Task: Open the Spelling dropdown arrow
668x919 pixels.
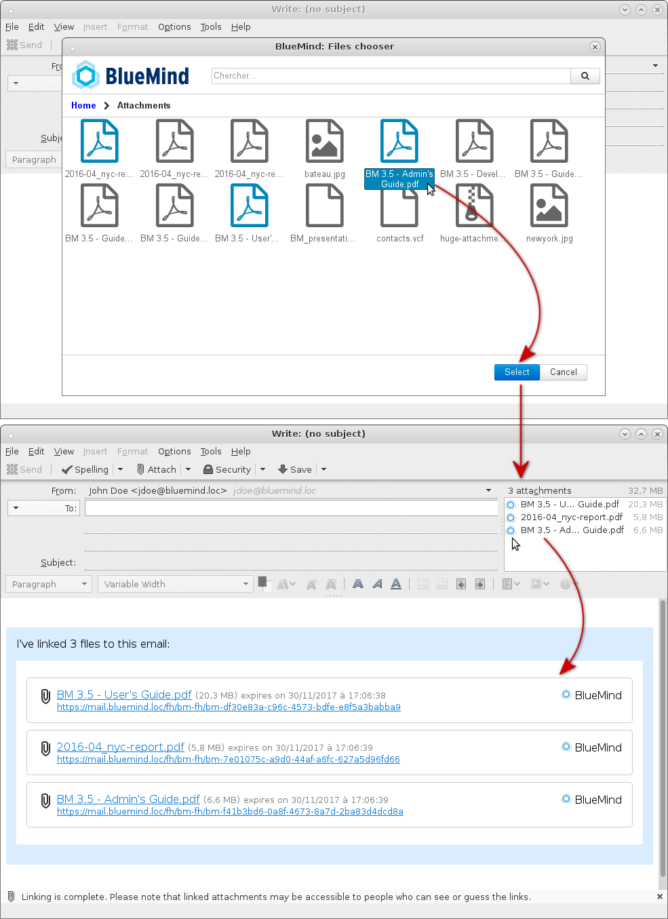Action: (121, 469)
